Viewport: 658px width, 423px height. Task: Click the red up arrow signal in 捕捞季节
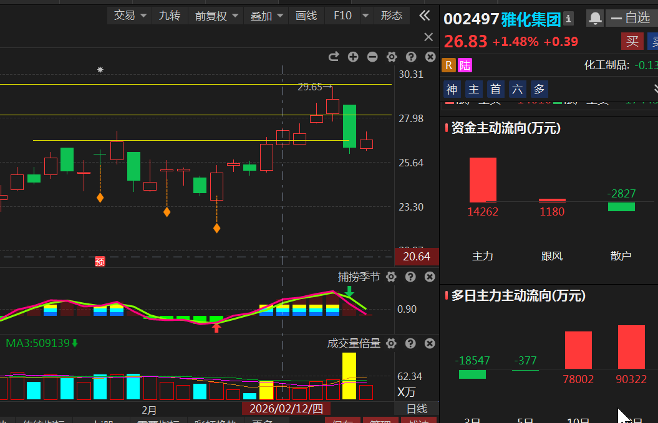coord(216,328)
